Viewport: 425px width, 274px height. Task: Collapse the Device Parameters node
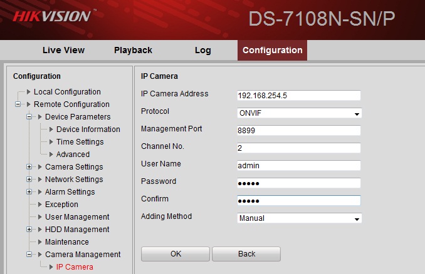pyautogui.click(x=29, y=117)
